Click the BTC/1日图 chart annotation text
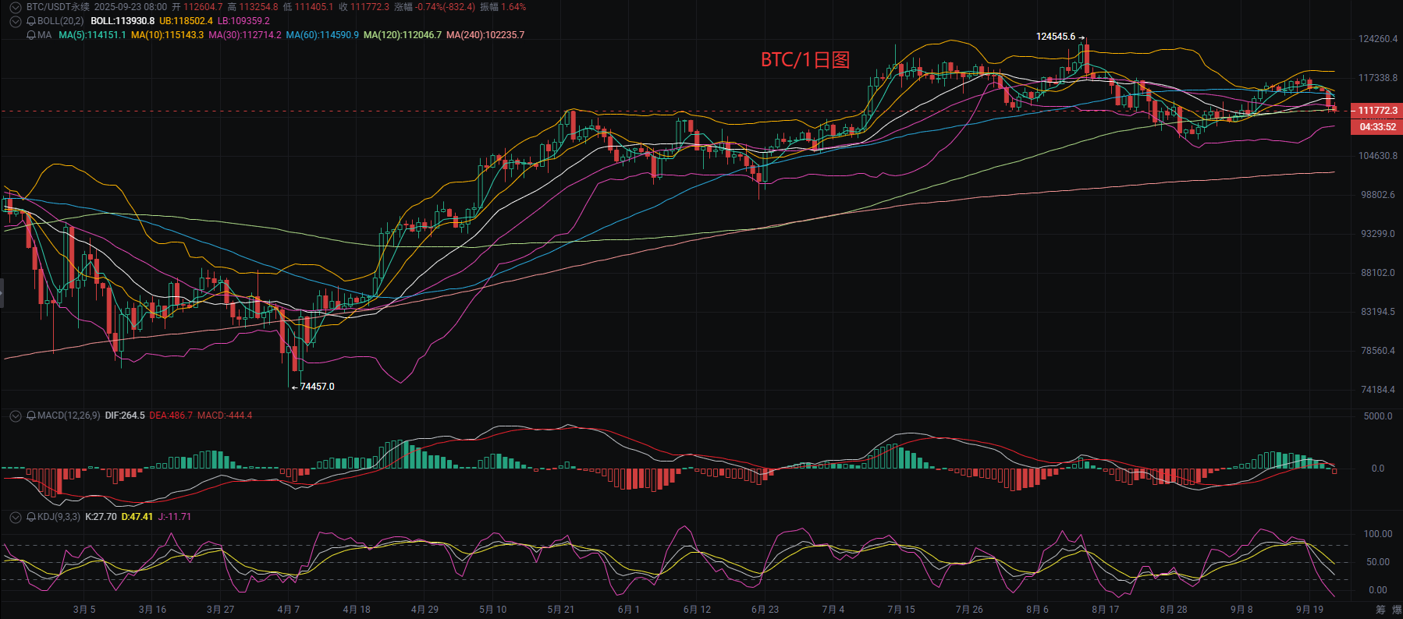The width and height of the screenshot is (1403, 619). point(805,60)
